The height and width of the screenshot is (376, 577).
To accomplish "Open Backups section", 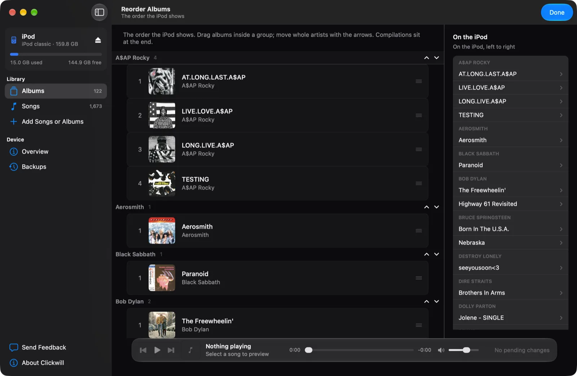I will (x=56, y=167).
